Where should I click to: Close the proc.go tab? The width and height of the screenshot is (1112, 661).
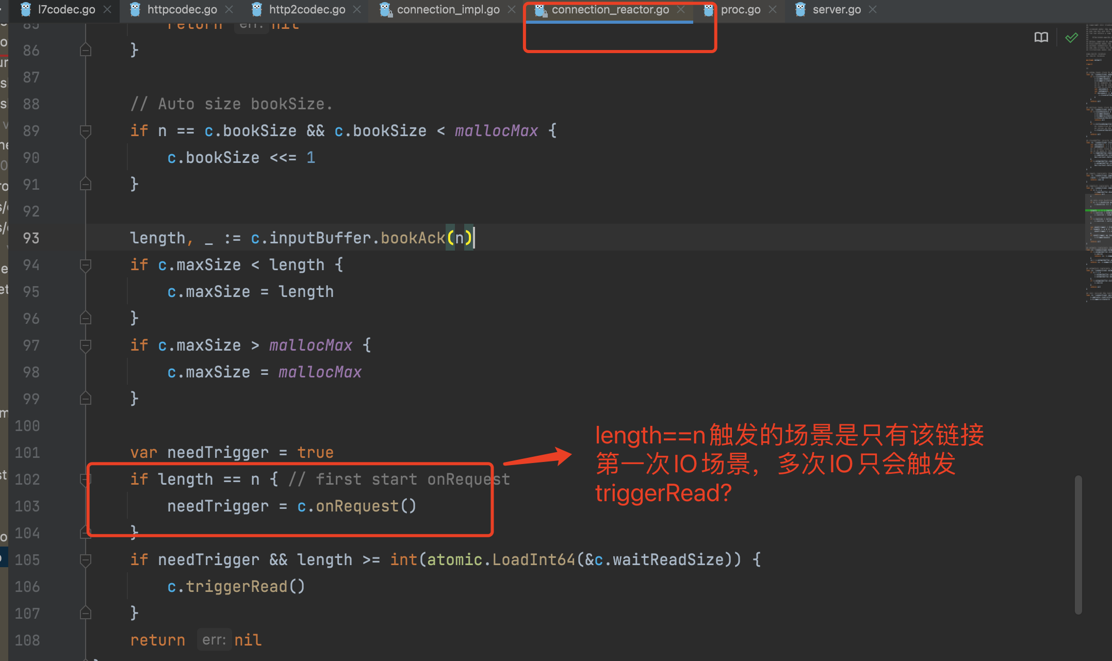(x=772, y=9)
